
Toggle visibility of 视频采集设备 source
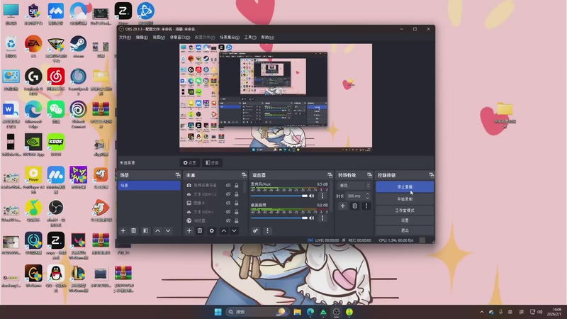pos(228,185)
